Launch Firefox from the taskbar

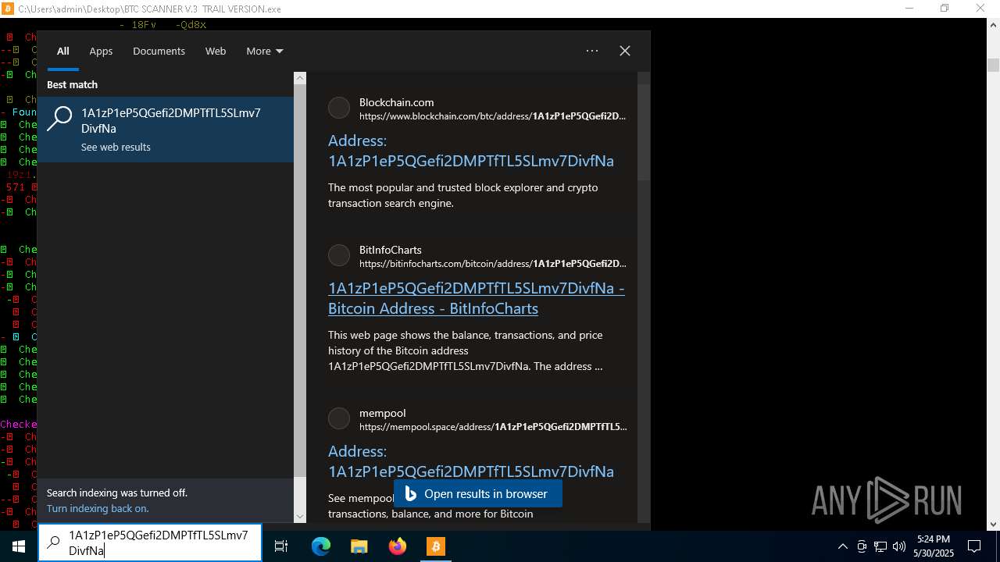(x=398, y=546)
